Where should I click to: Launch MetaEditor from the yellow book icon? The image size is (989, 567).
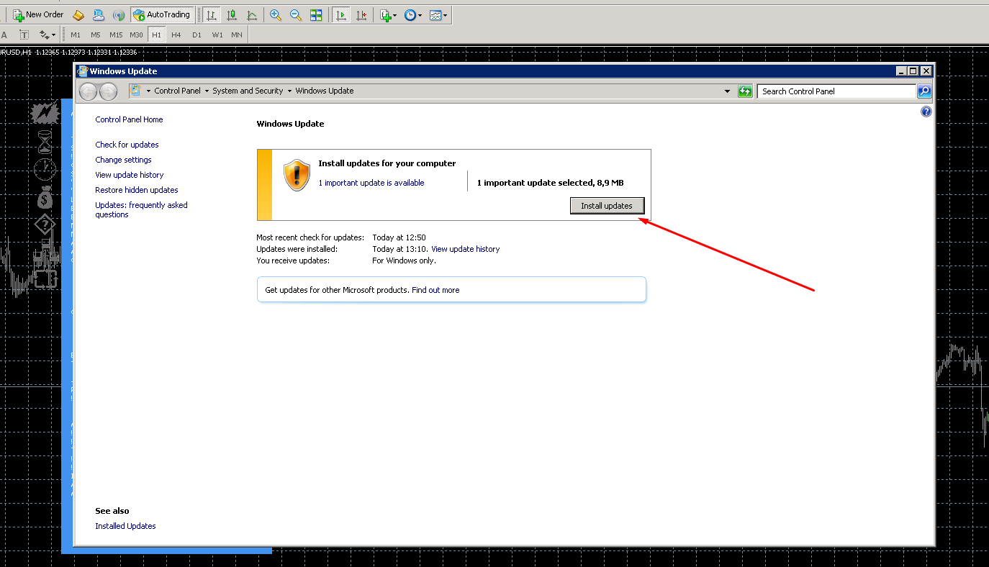78,14
